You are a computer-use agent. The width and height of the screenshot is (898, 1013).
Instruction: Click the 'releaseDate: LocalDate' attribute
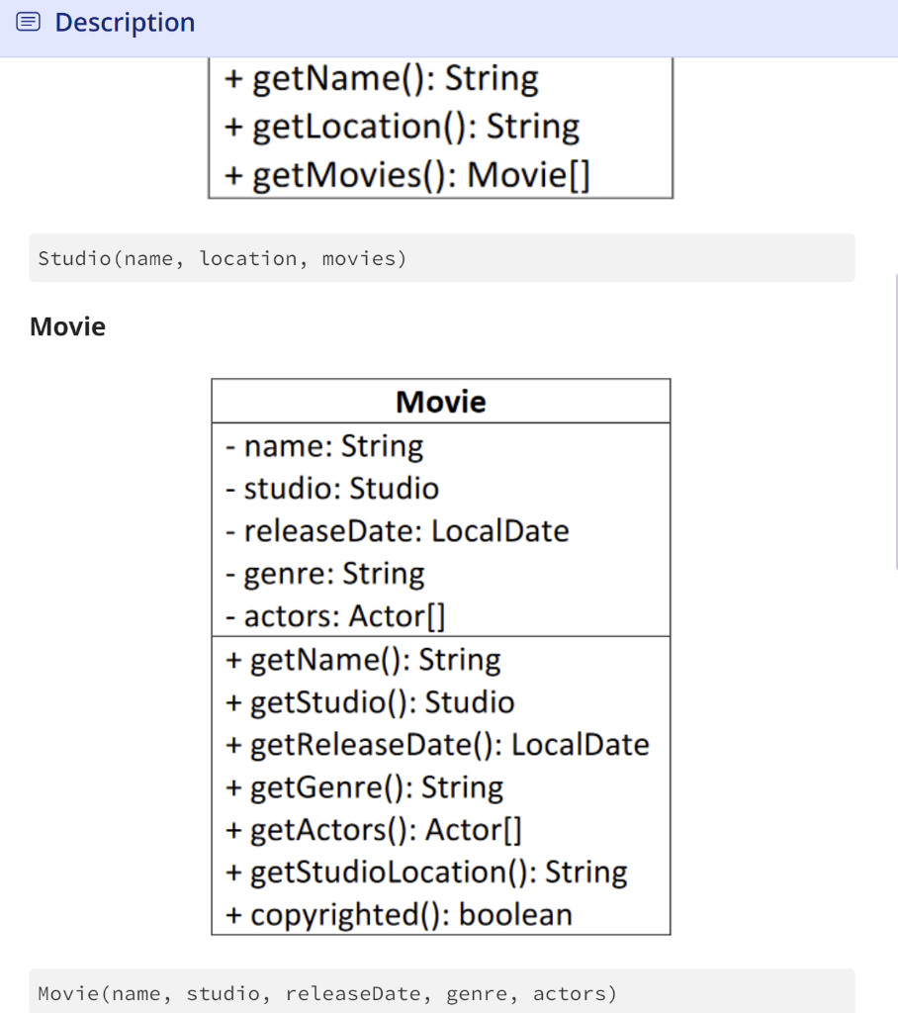pyautogui.click(x=398, y=531)
